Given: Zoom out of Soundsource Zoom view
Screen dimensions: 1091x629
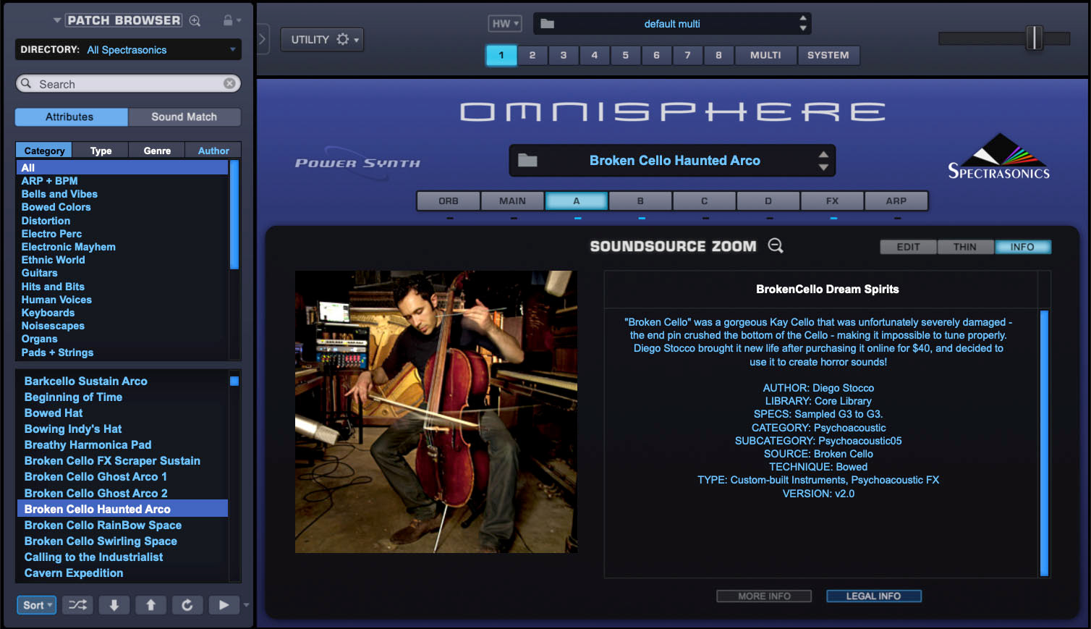Looking at the screenshot, I should 776,245.
